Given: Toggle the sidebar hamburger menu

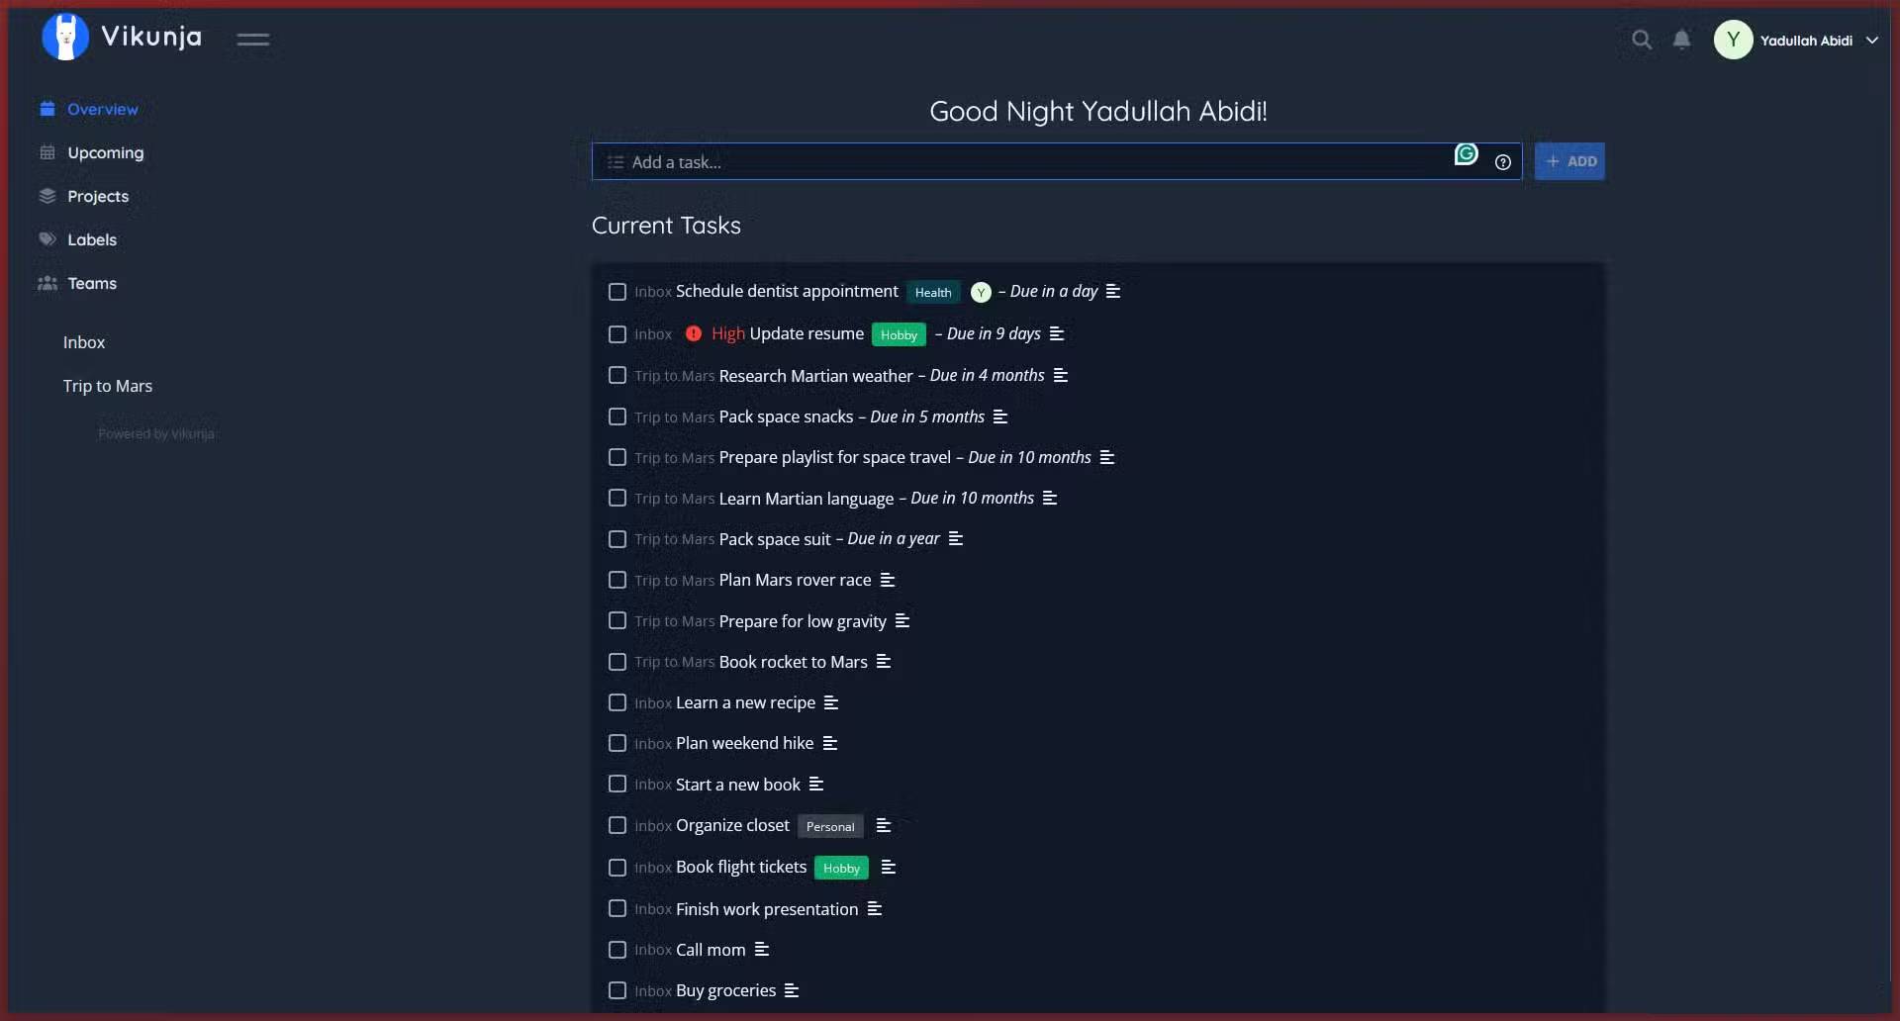Looking at the screenshot, I should [253, 40].
